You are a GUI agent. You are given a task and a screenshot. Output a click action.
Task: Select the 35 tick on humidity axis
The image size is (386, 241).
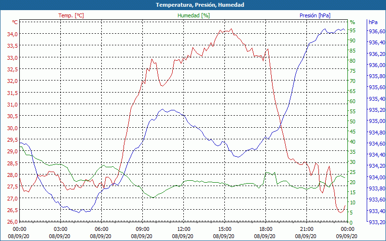[x=353, y=152]
